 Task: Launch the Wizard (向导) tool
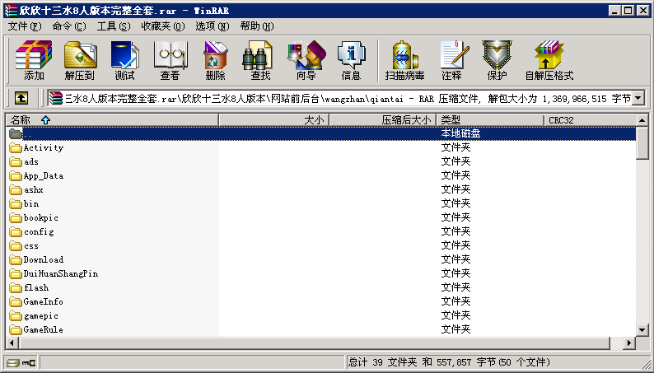click(306, 61)
